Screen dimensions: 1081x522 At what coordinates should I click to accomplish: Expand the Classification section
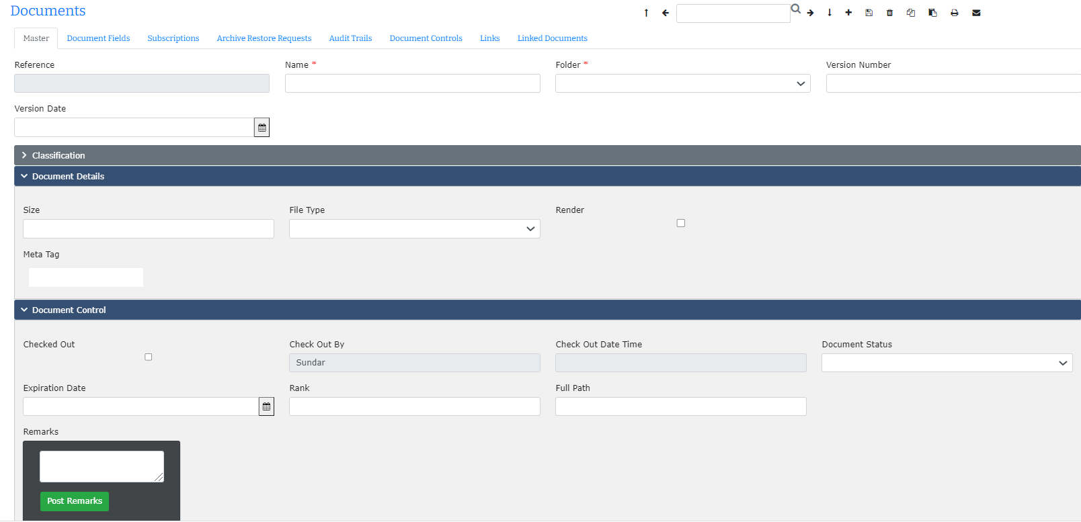[58, 155]
